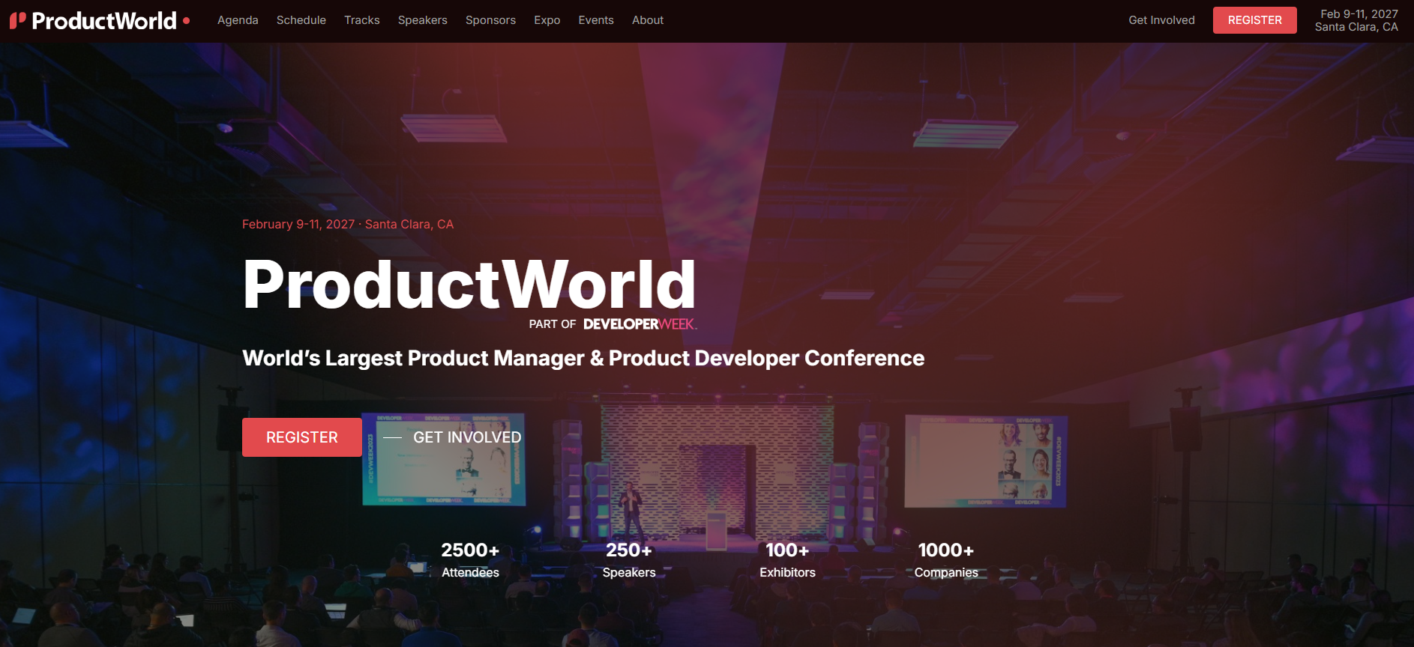Image resolution: width=1414 pixels, height=647 pixels.
Task: Click the header date Feb 9-11, 2027
Action: point(1359,14)
